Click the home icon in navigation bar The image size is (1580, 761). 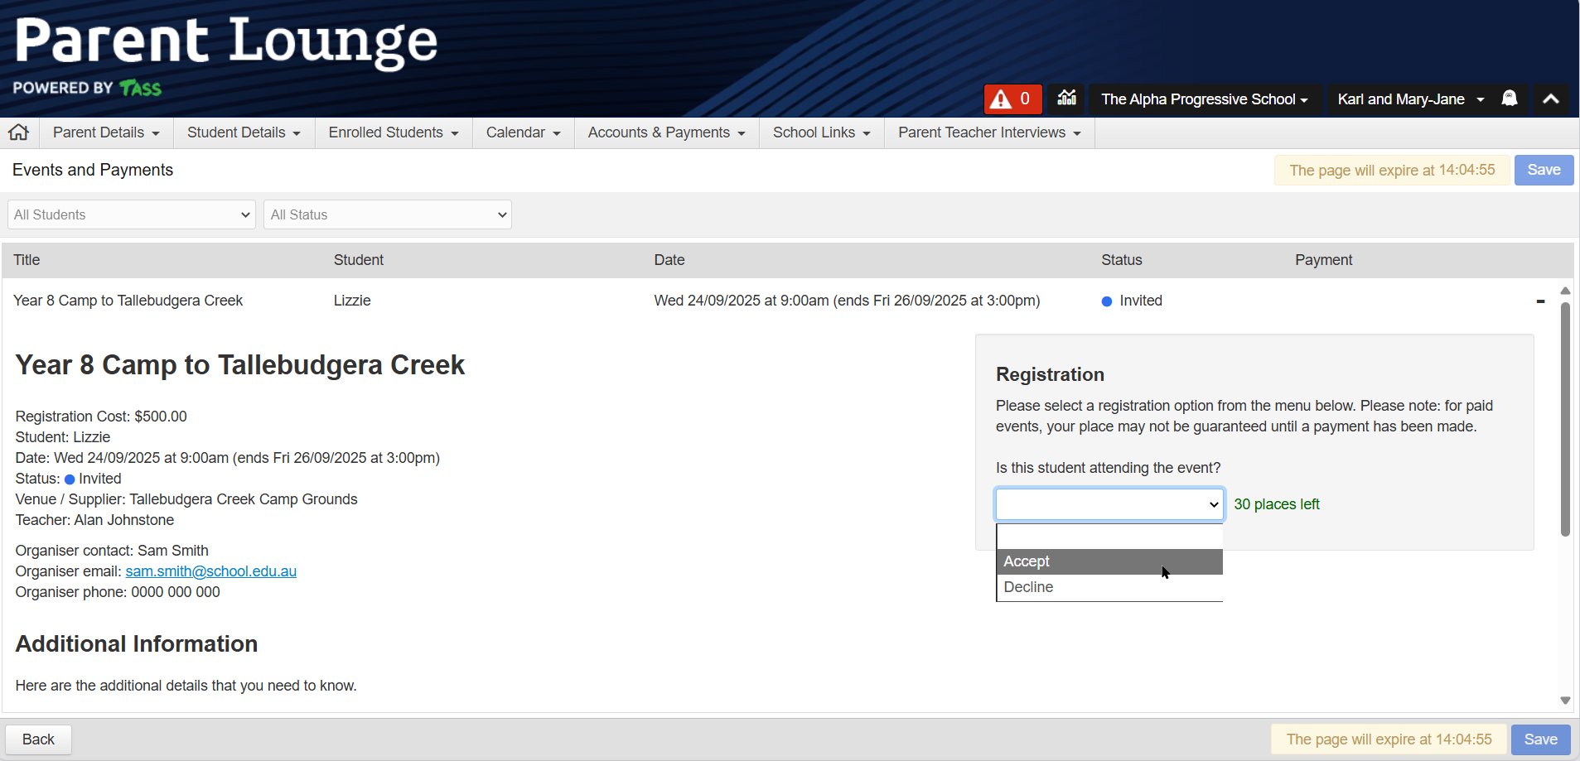coord(18,132)
